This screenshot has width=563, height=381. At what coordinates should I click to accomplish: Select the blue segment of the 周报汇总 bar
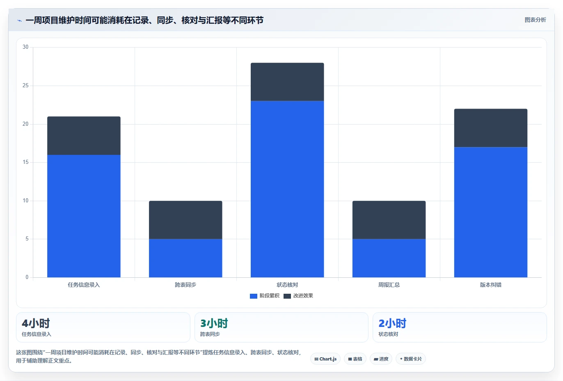[389, 258]
